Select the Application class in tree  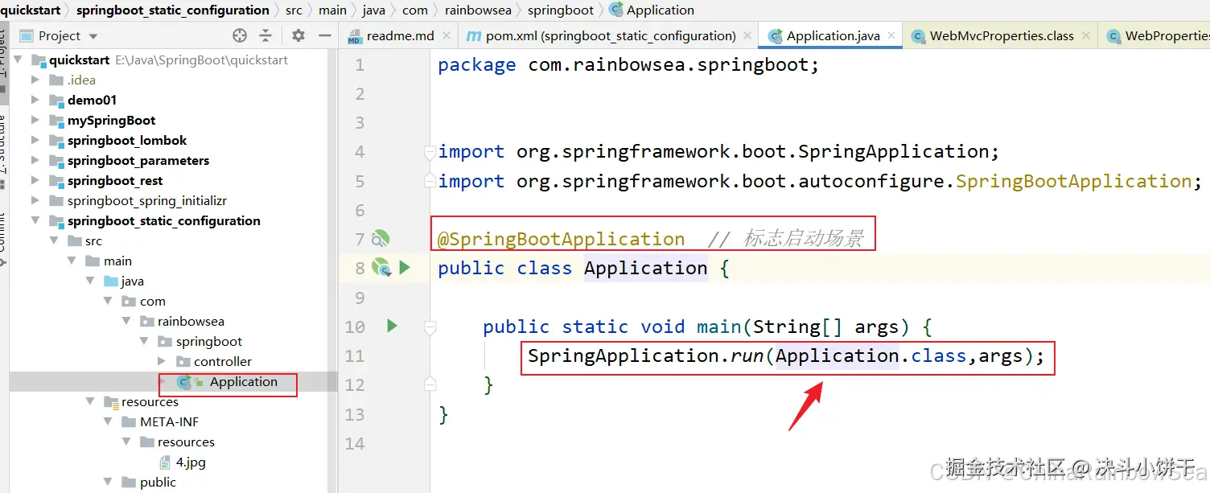[x=244, y=381]
